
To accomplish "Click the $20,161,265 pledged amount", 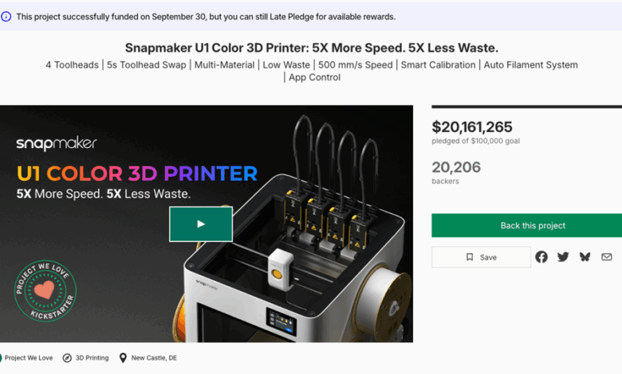I will [x=472, y=127].
